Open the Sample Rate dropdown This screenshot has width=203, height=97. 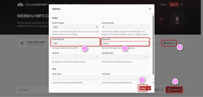click(125, 57)
